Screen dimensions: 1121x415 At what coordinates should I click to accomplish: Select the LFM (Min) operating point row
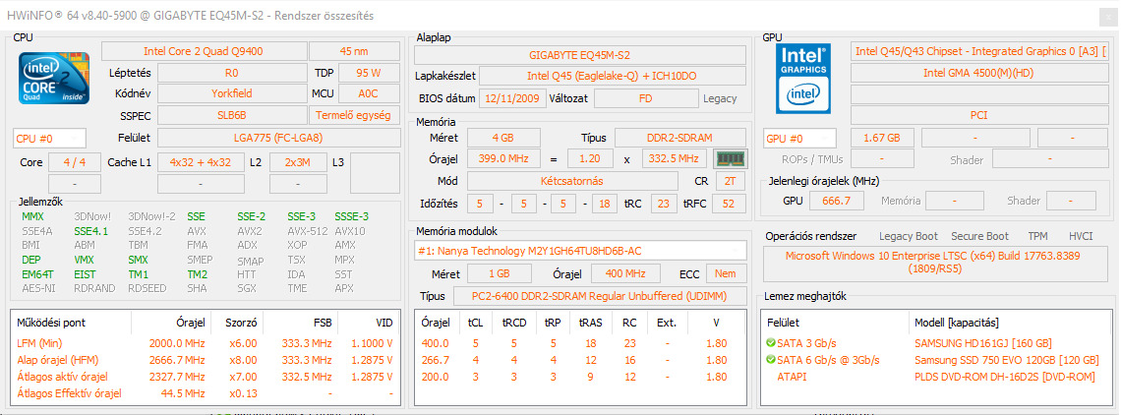pyautogui.click(x=205, y=343)
